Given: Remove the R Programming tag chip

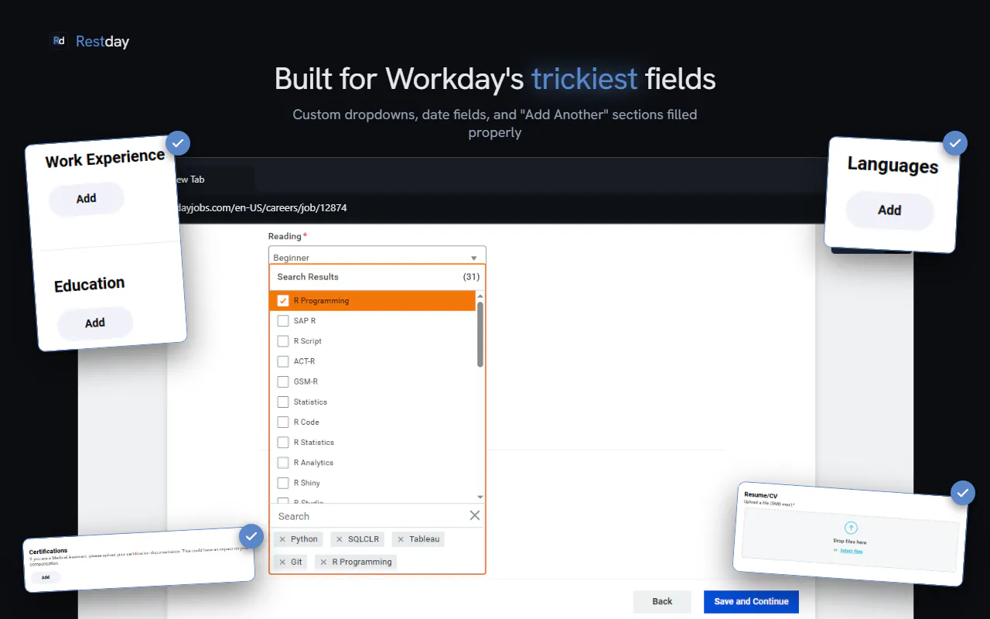Looking at the screenshot, I should pos(323,562).
